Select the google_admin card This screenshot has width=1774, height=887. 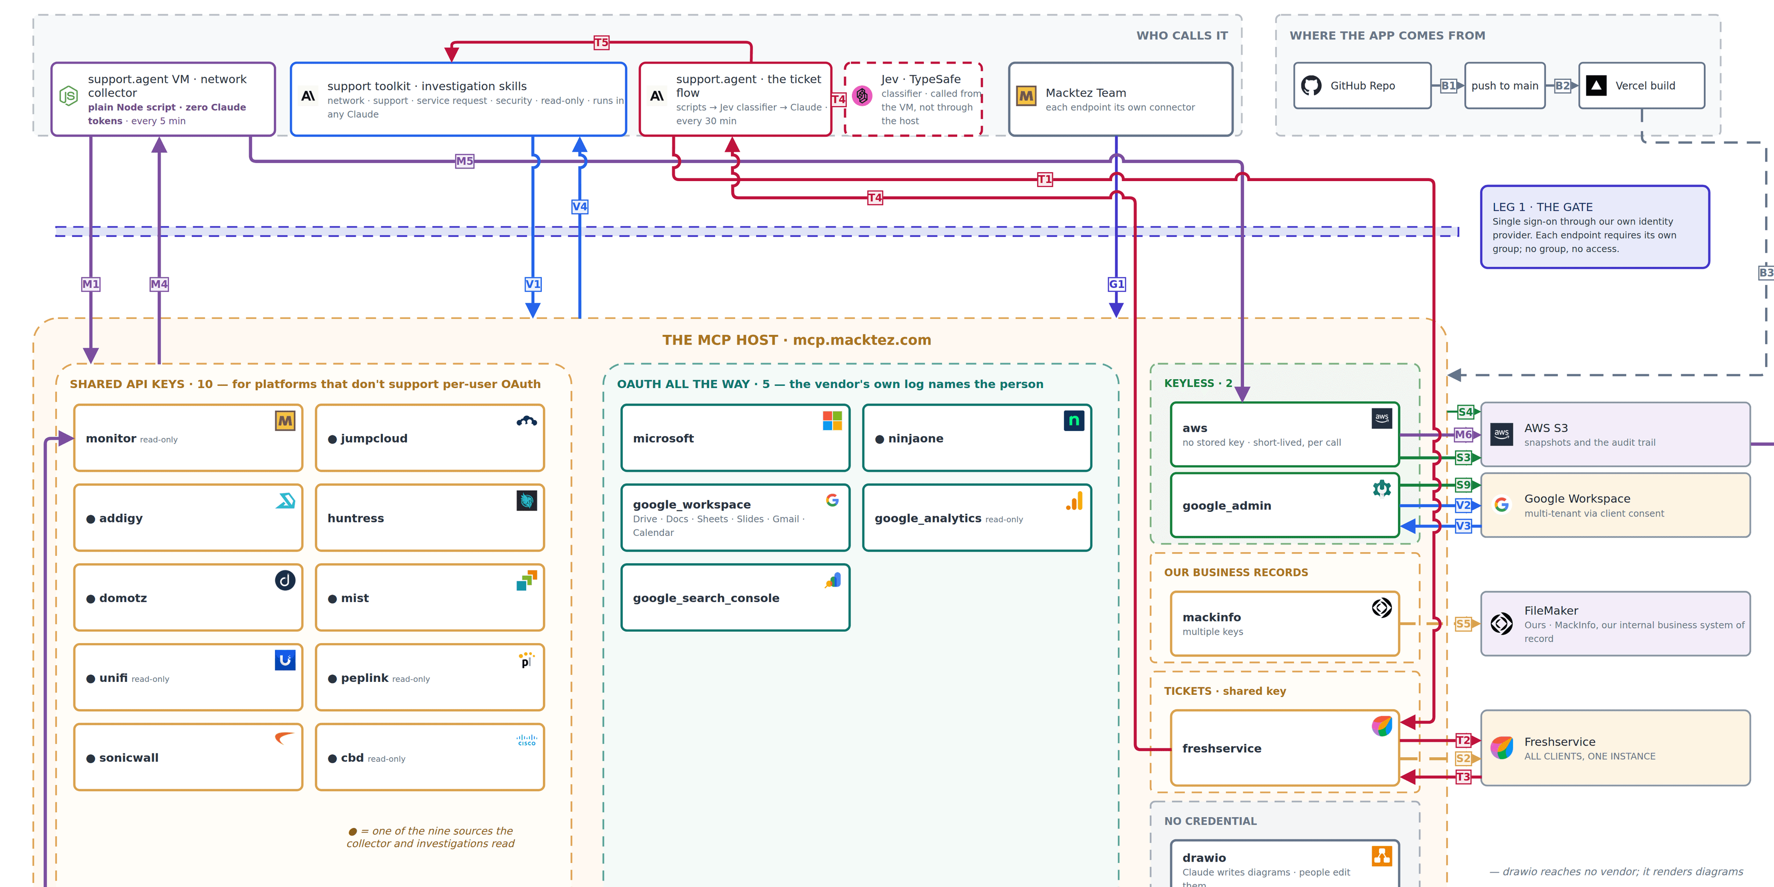click(1284, 505)
